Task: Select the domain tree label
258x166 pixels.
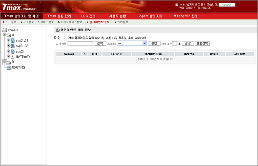Action: (13, 30)
